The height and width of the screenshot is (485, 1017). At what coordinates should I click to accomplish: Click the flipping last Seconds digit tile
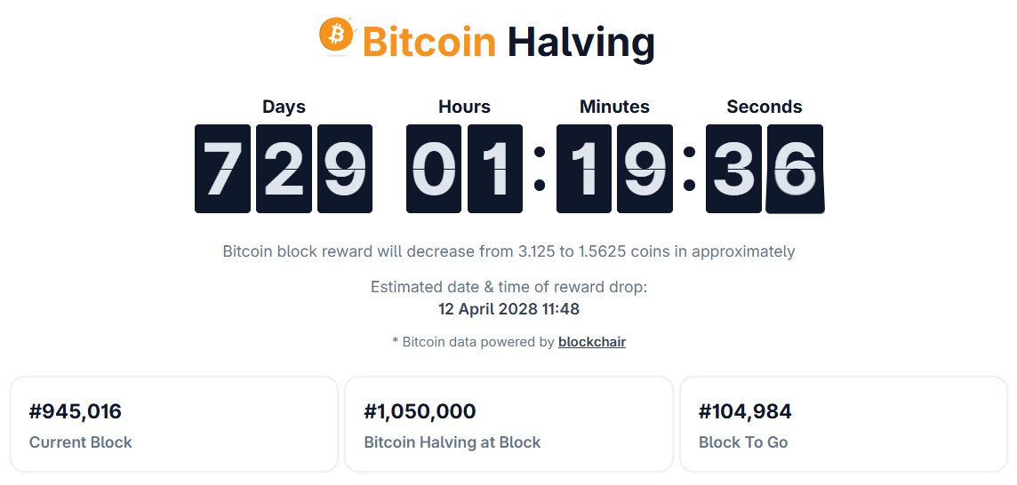coord(795,169)
